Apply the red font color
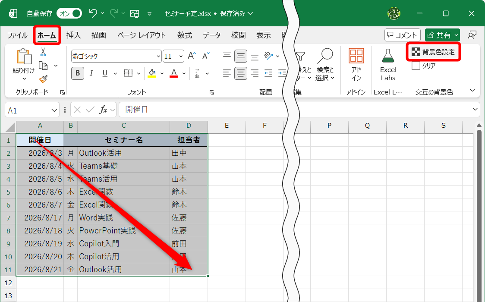Image resolution: width=485 pixels, height=302 pixels. (174, 73)
